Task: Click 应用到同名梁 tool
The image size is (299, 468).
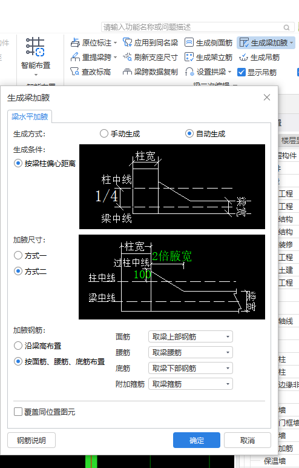Action: click(150, 42)
